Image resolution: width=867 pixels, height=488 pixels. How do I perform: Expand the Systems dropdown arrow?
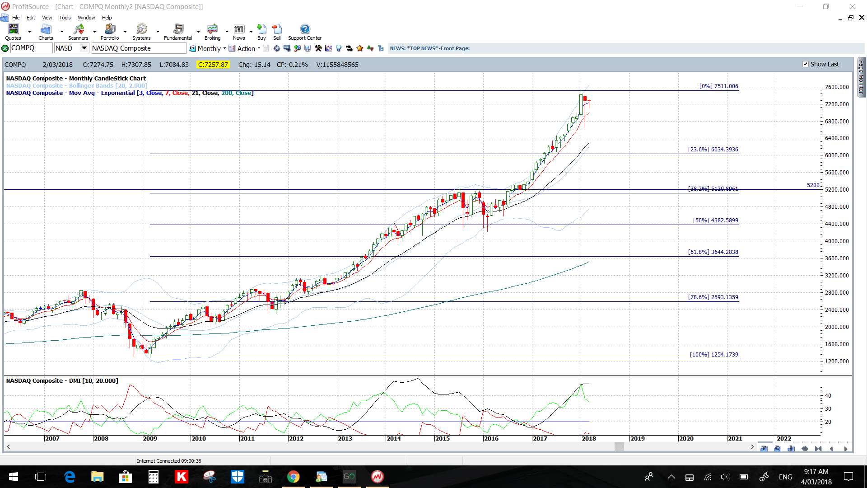tap(158, 32)
